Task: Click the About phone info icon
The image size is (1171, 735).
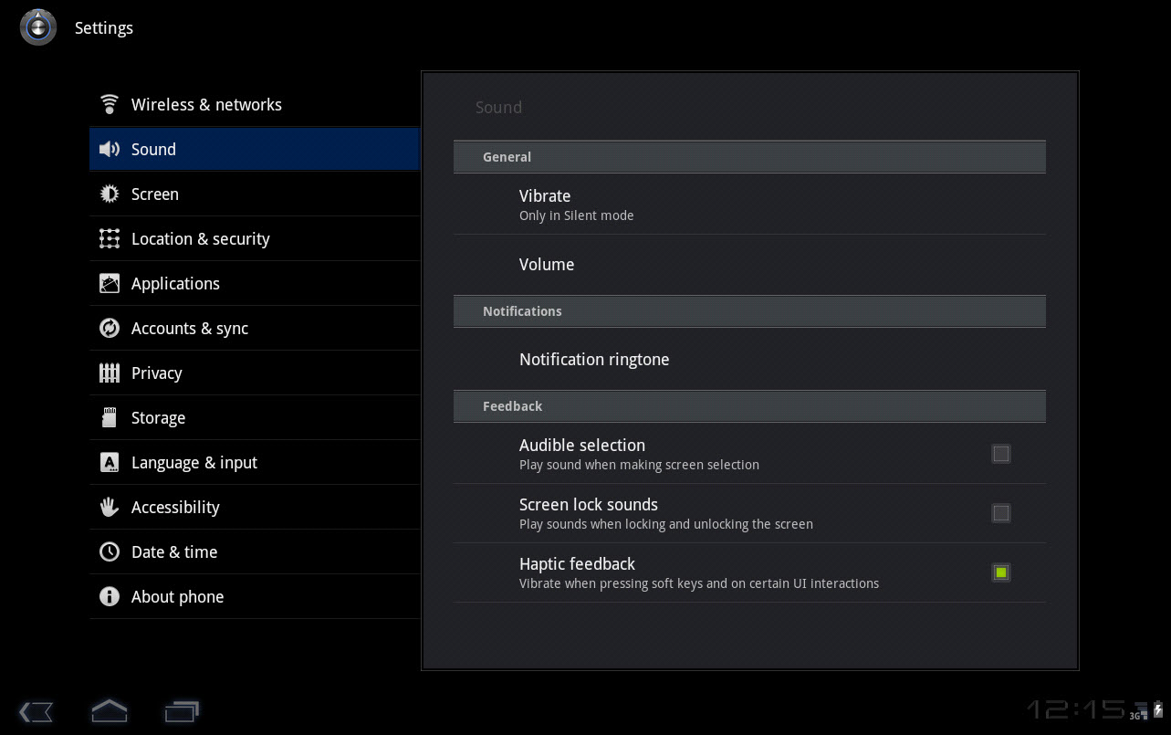Action: (x=110, y=596)
